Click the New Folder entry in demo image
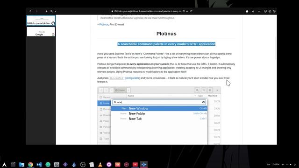The width and height of the screenshot is (299, 168). tap(159, 113)
